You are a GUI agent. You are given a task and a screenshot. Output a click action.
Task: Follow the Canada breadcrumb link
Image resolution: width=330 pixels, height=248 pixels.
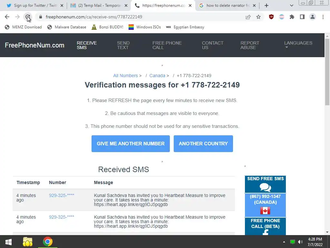pos(157,76)
